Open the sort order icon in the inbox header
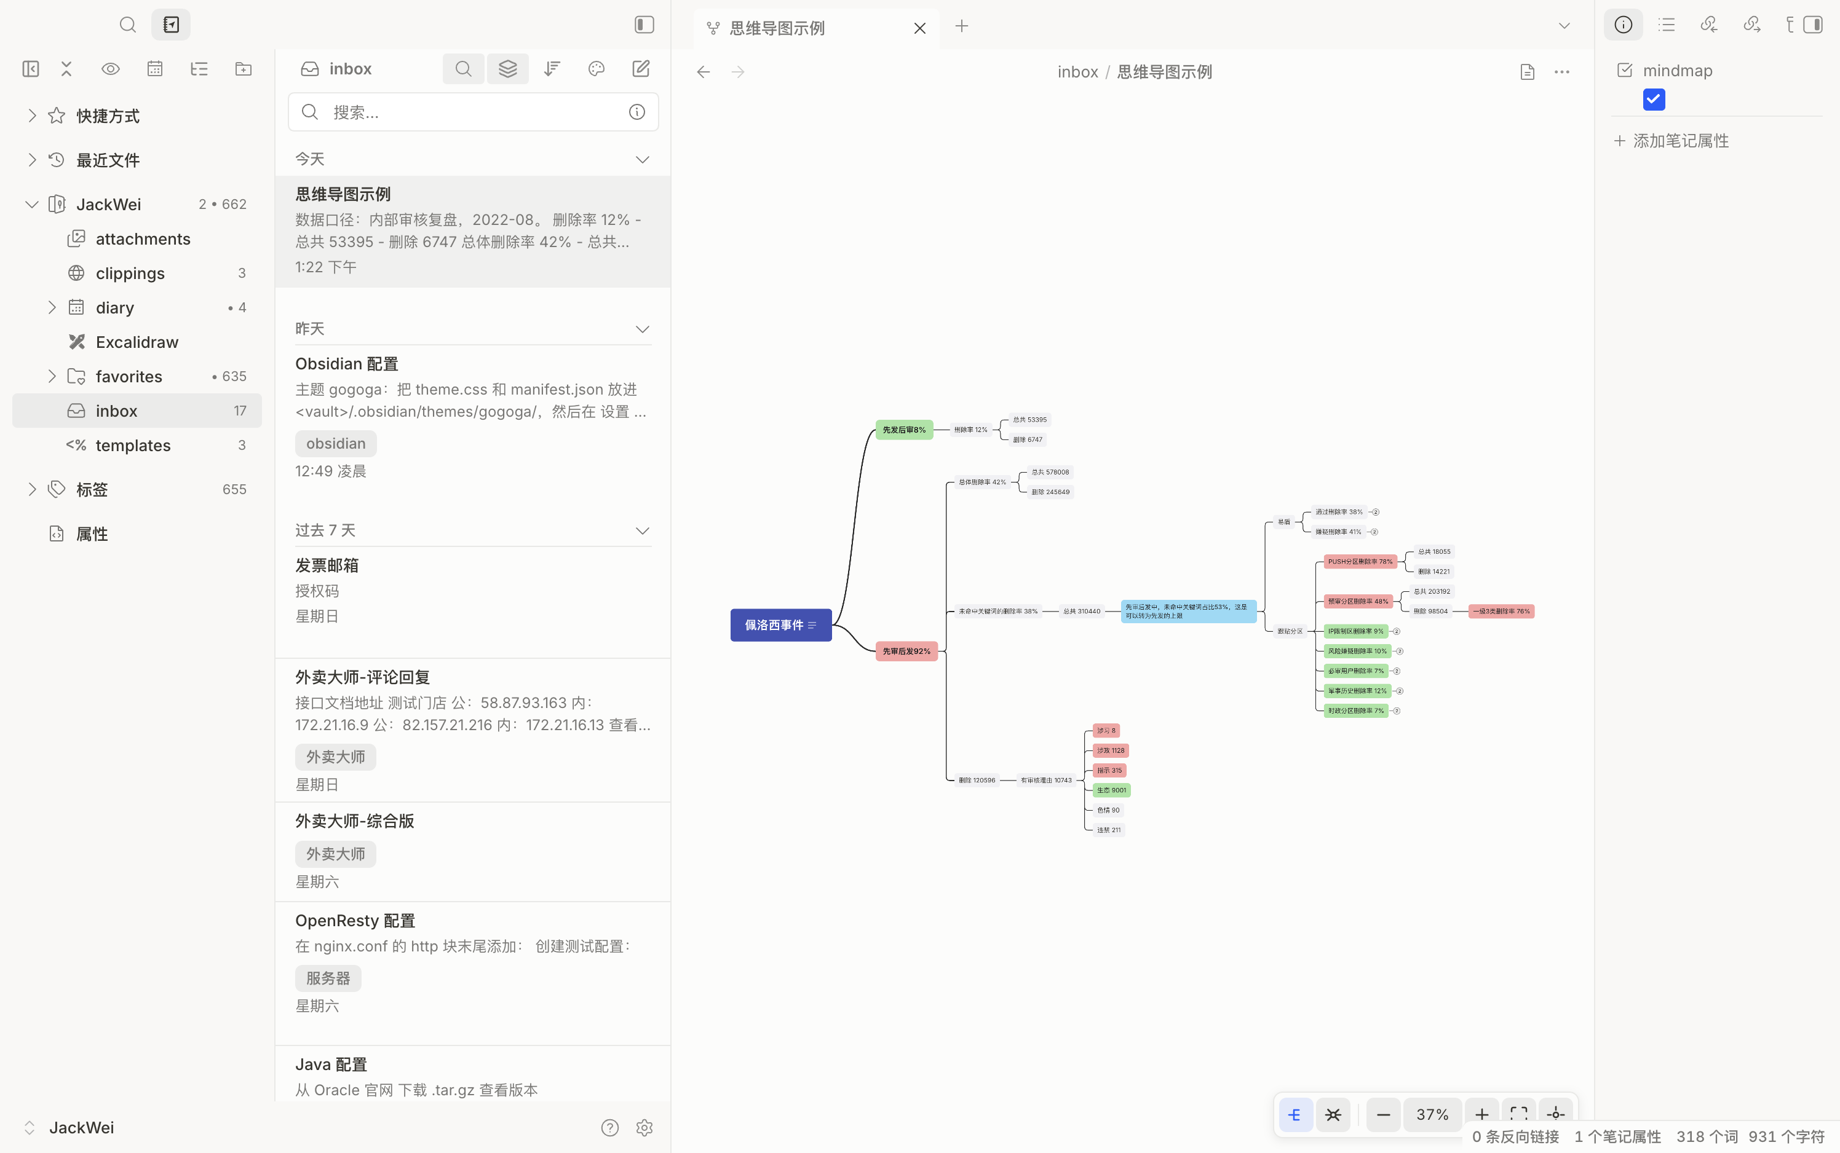 [x=552, y=69]
